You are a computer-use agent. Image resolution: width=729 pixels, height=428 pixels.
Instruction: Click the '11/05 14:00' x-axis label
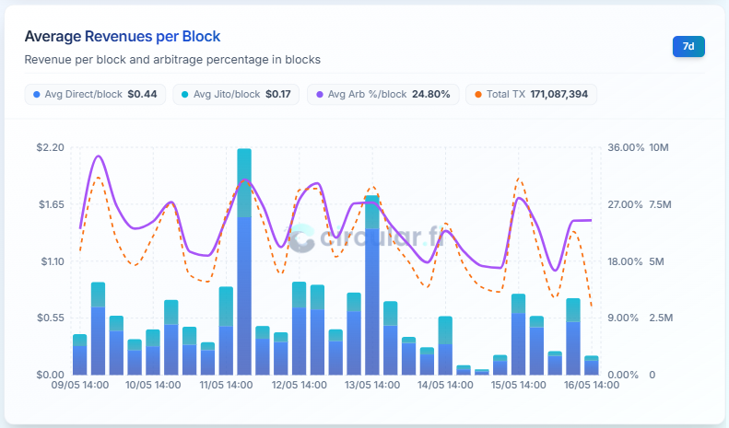[x=226, y=386]
